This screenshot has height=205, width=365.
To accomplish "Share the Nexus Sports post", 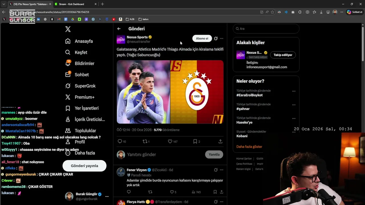I will [220, 141].
